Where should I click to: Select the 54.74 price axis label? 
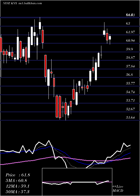tap(130, 92)
